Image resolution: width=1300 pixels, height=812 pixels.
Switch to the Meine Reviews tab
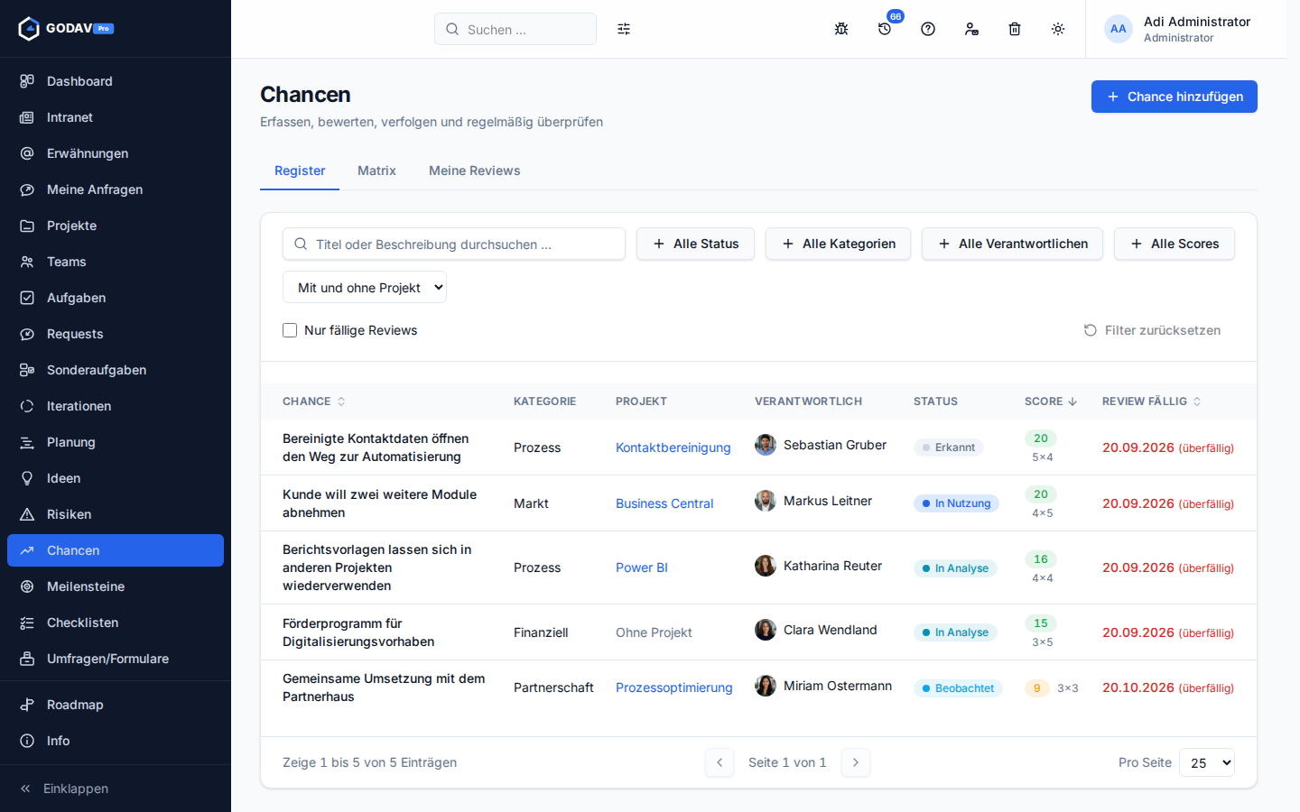click(475, 171)
